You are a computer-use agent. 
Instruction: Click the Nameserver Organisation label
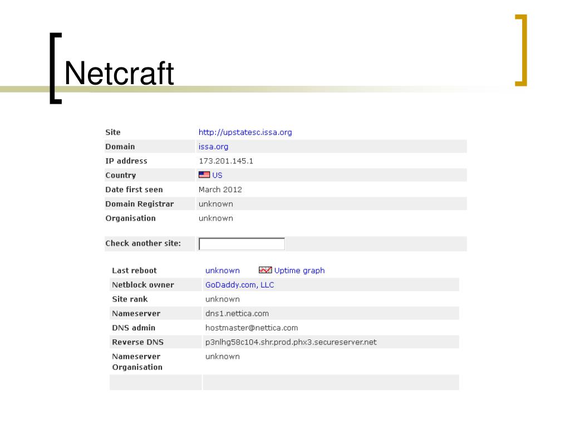click(x=137, y=362)
